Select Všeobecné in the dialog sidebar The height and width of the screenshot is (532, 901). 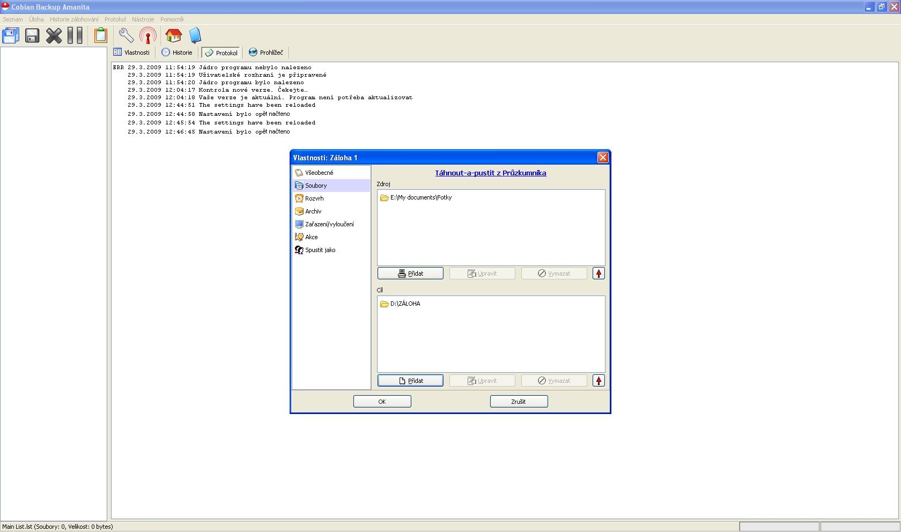[x=331, y=173]
